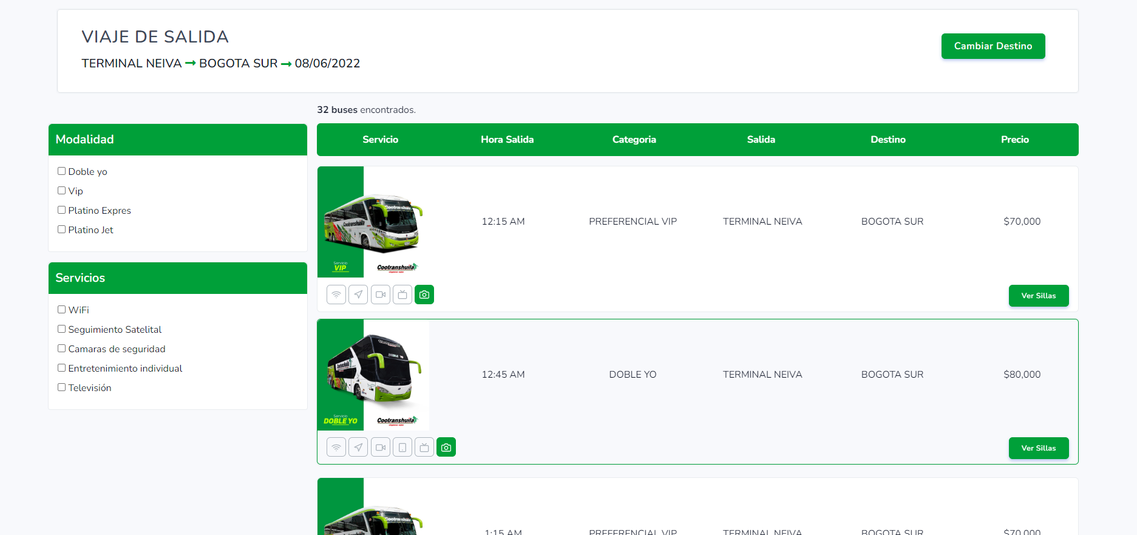
Task: Click the WiFi icon on the 12:15 AM bus
Action: [336, 295]
